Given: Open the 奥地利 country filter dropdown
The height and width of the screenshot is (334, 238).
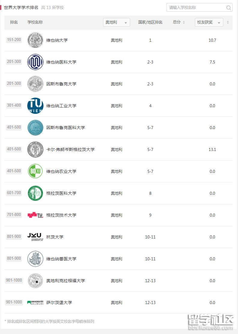Looking at the screenshot, I should [116, 22].
